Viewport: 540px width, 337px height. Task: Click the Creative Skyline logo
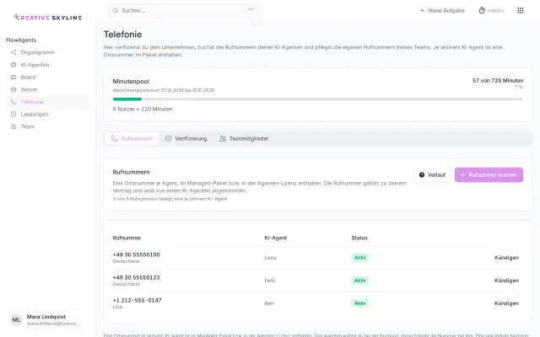[x=48, y=18]
